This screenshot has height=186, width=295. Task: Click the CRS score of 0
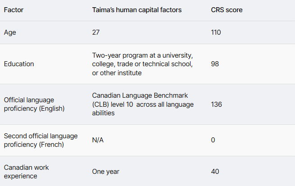point(213,140)
